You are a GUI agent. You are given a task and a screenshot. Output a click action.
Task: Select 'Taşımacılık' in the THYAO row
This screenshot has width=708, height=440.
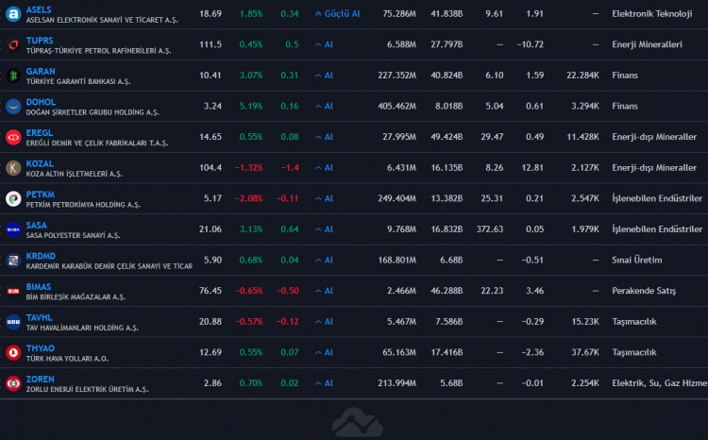pos(634,352)
